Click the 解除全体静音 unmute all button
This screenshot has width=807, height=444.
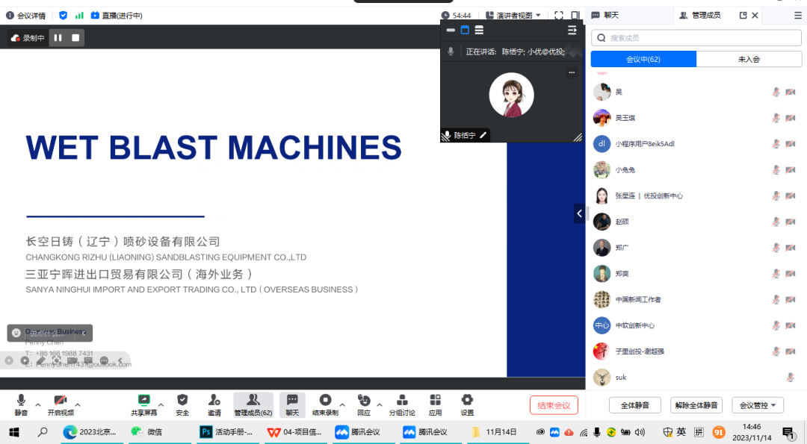[696, 405]
